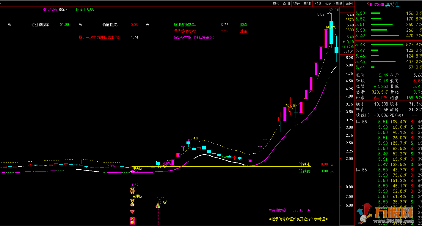Click buy order price 5.48 row
The height and width of the screenshot is (226, 422).
(x=388, y=45)
